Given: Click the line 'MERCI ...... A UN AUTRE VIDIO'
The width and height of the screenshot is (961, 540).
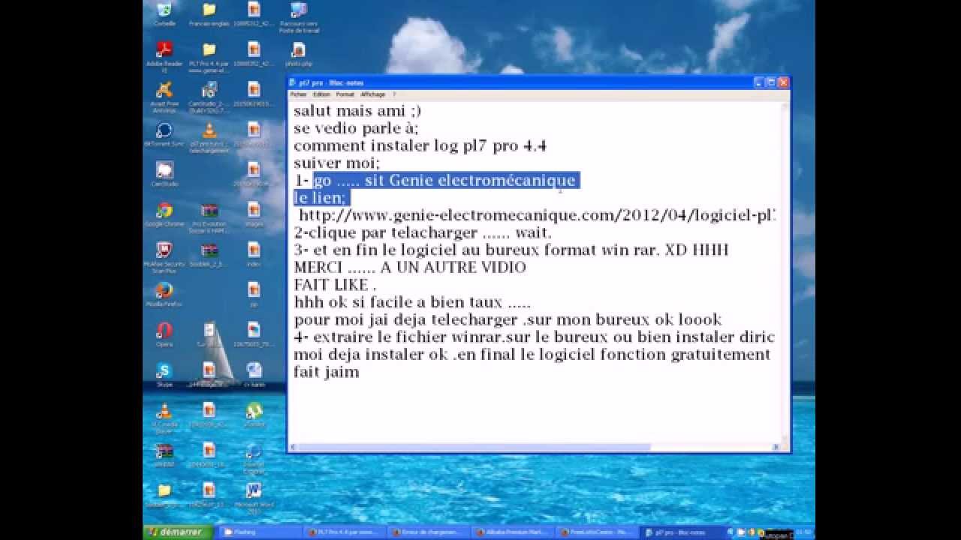Looking at the screenshot, I should pos(410,267).
